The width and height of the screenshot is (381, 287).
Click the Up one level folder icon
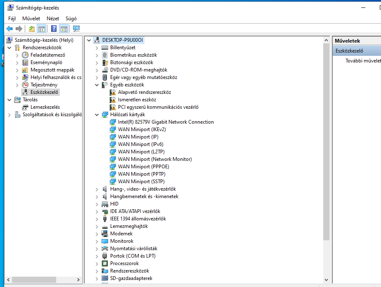(x=32, y=29)
